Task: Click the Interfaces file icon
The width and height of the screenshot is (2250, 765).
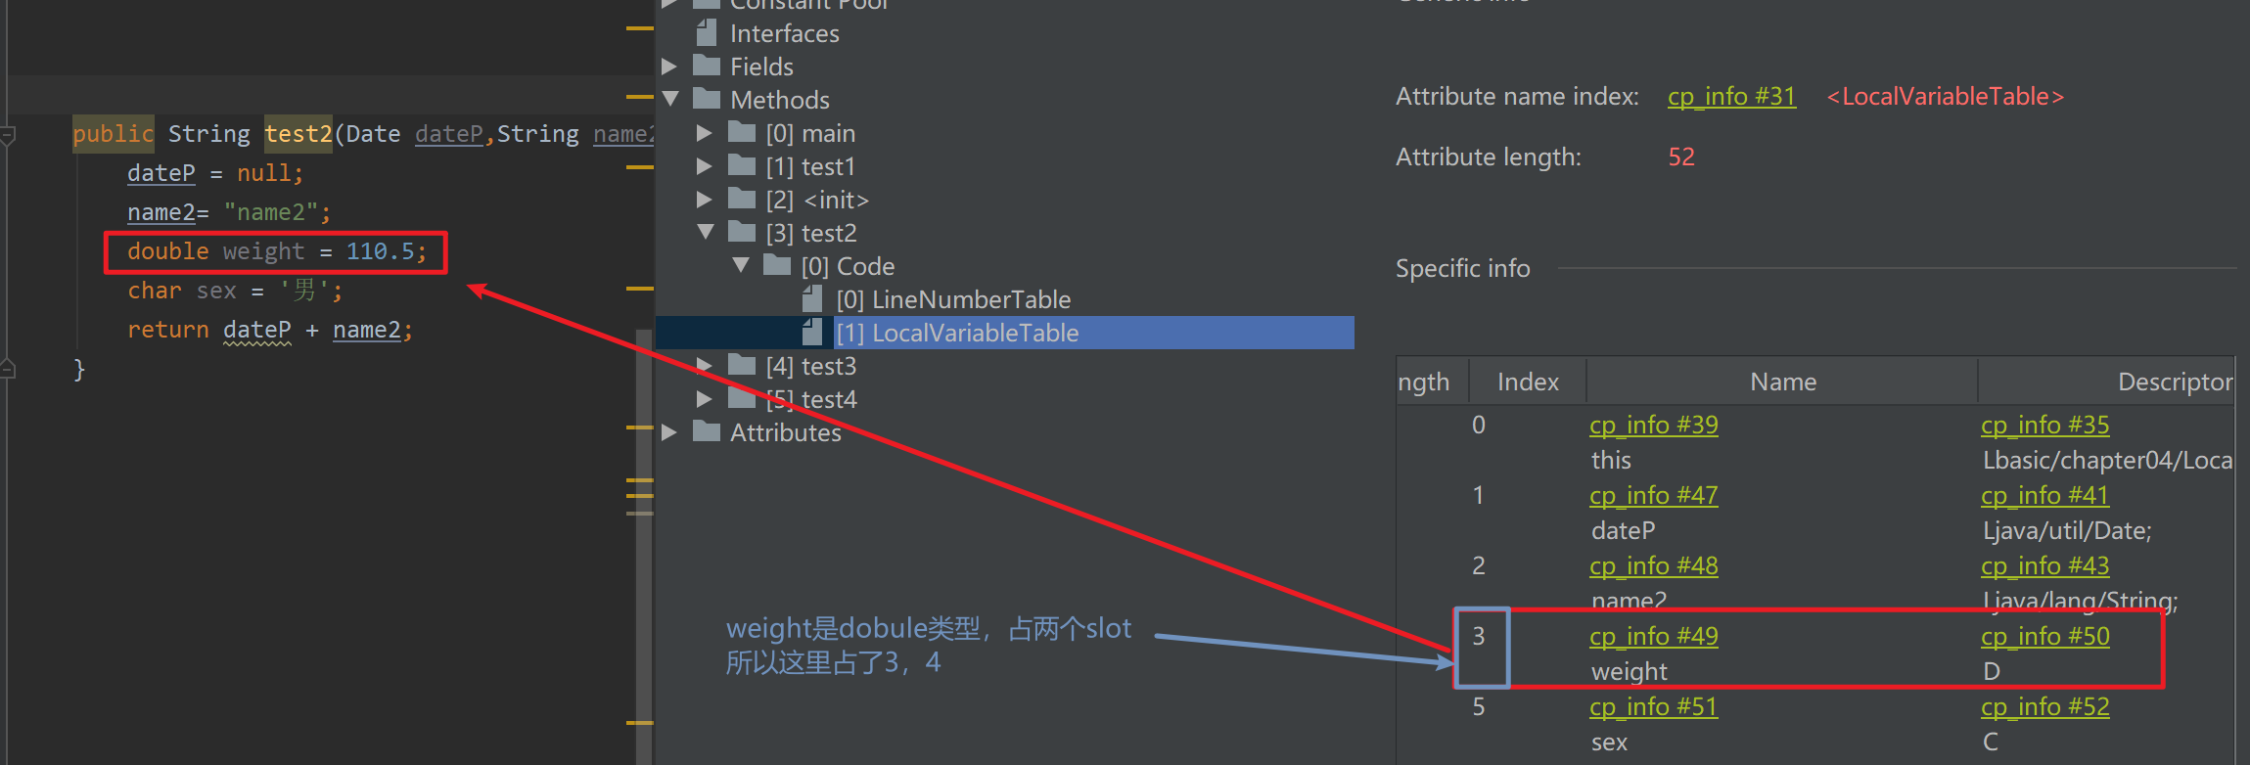Action: pyautogui.click(x=706, y=34)
